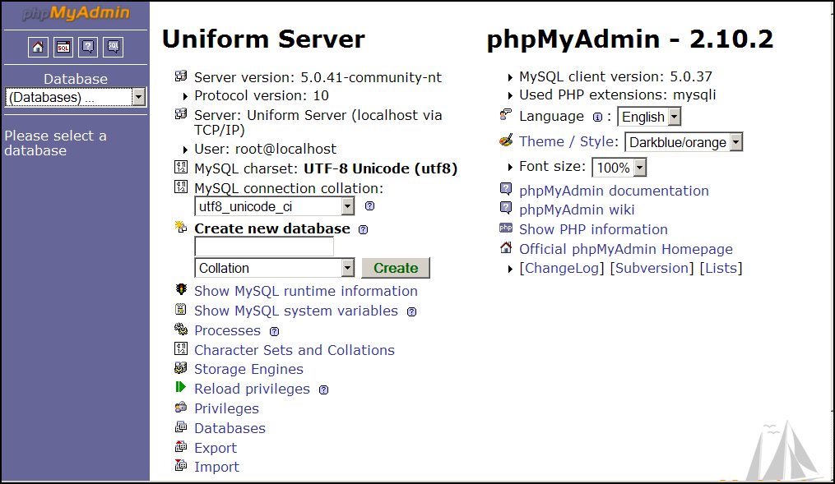Click the phpMyAdmin documentation book icon
835x484 pixels.
tap(506, 189)
